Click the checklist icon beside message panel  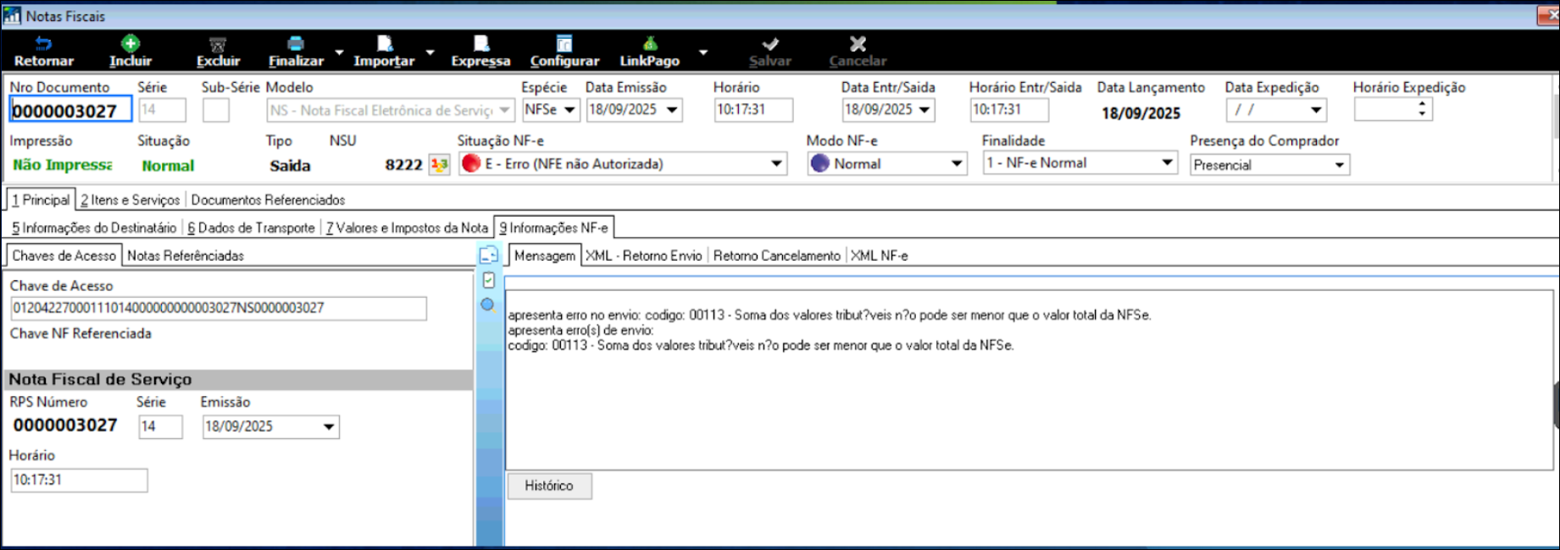click(488, 280)
